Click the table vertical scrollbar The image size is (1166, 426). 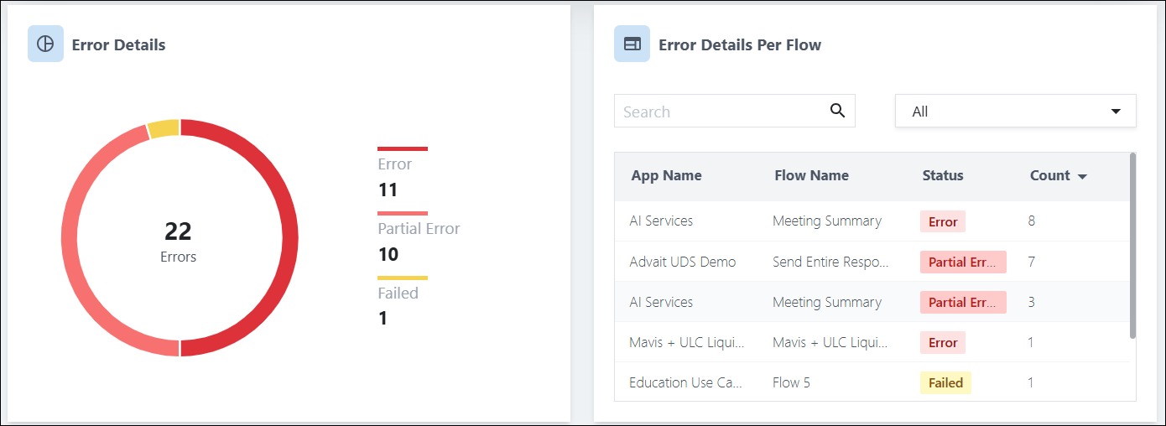pos(1132,246)
